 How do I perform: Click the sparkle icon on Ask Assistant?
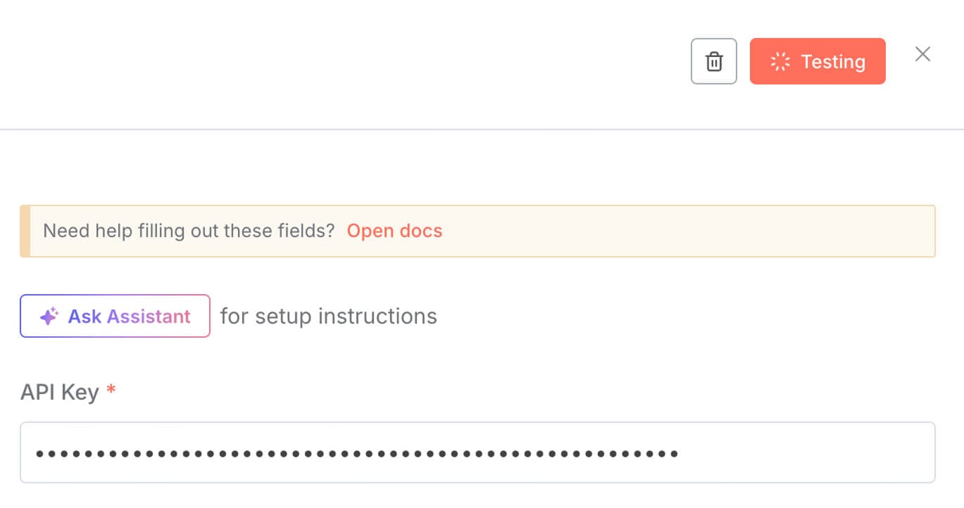tap(49, 317)
